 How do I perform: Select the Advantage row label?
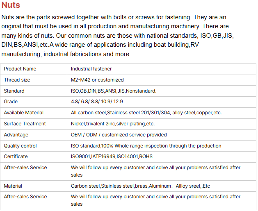[x=16, y=135]
